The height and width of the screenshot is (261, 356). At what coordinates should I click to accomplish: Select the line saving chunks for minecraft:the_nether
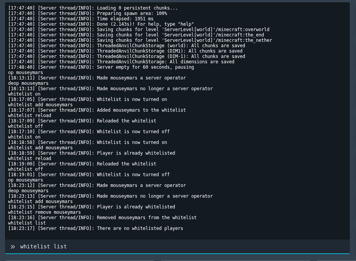[x=140, y=40]
